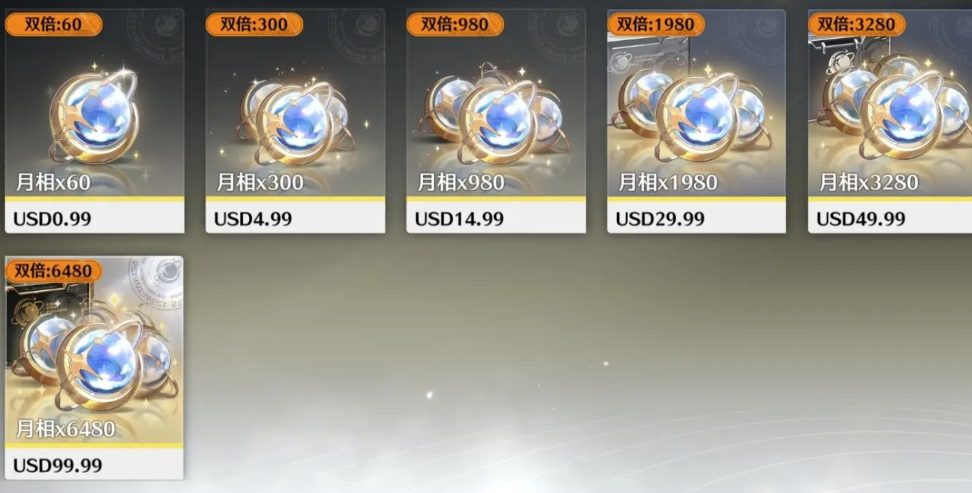Click the 双倍:980 bonus badge
The image size is (972, 493).
click(455, 24)
